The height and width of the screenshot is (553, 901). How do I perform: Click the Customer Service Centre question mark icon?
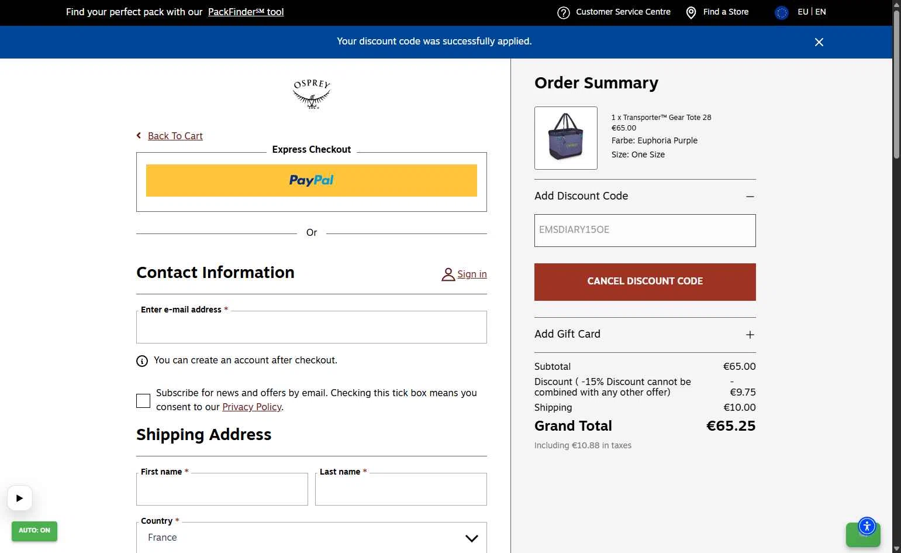click(x=563, y=13)
